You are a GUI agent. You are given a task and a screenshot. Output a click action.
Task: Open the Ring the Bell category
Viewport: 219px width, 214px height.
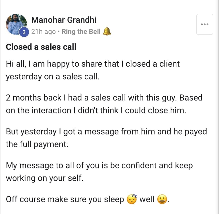click(x=81, y=32)
